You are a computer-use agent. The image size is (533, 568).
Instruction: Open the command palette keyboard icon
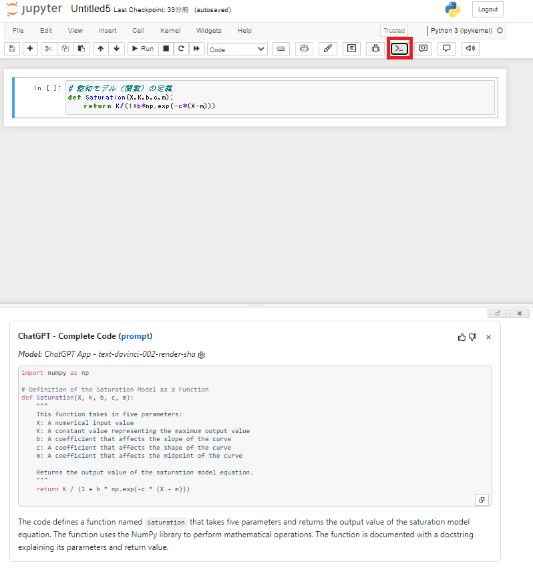tap(281, 49)
